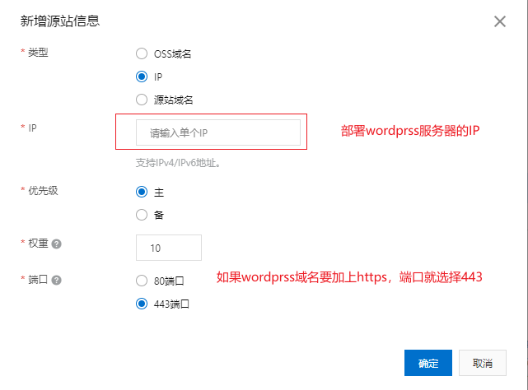
Task: Focus the 请输入单个IP input field
Action: 218,132
